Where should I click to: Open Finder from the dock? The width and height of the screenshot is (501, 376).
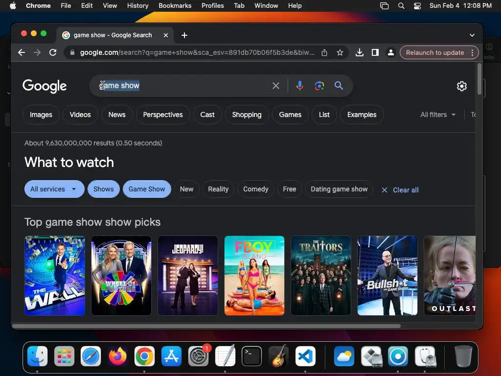pyautogui.click(x=37, y=356)
